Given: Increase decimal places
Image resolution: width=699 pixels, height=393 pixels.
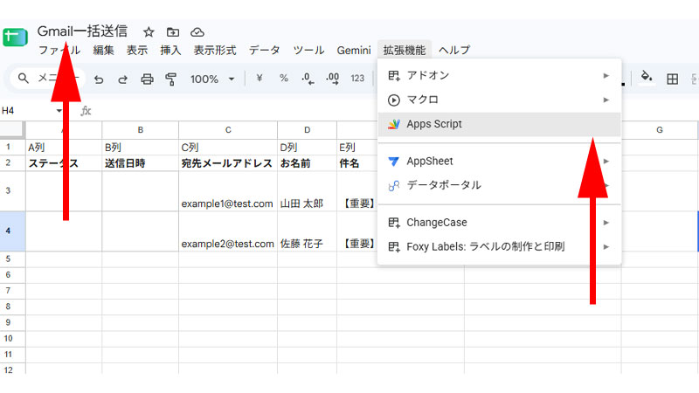Looking at the screenshot, I should click(333, 79).
